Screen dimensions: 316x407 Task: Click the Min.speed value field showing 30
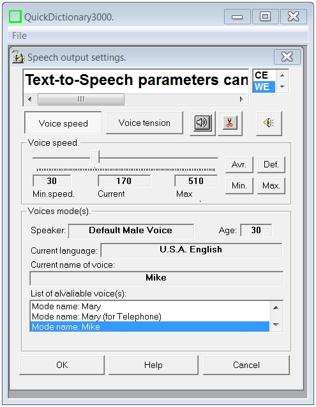click(52, 181)
